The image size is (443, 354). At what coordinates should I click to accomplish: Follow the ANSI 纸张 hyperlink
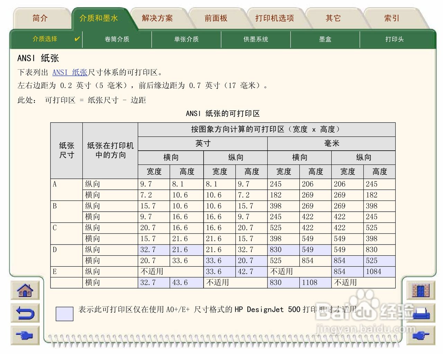click(70, 72)
